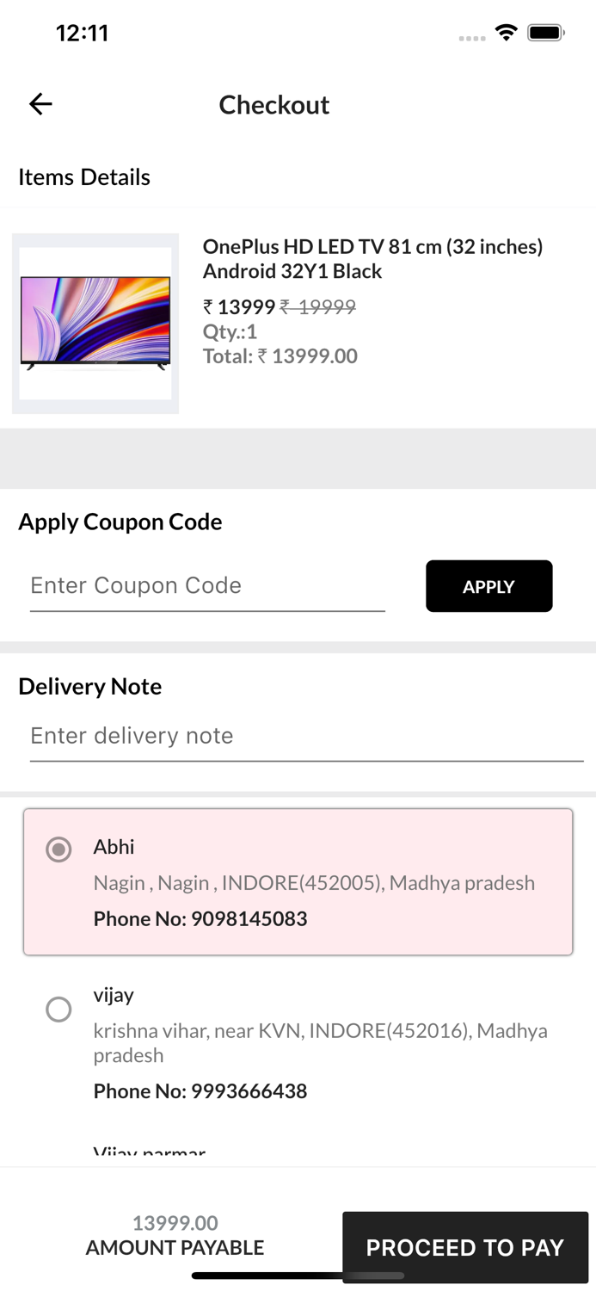Open the OnePlus TV product image
Viewport: 596px width, 1291px height.
[95, 323]
